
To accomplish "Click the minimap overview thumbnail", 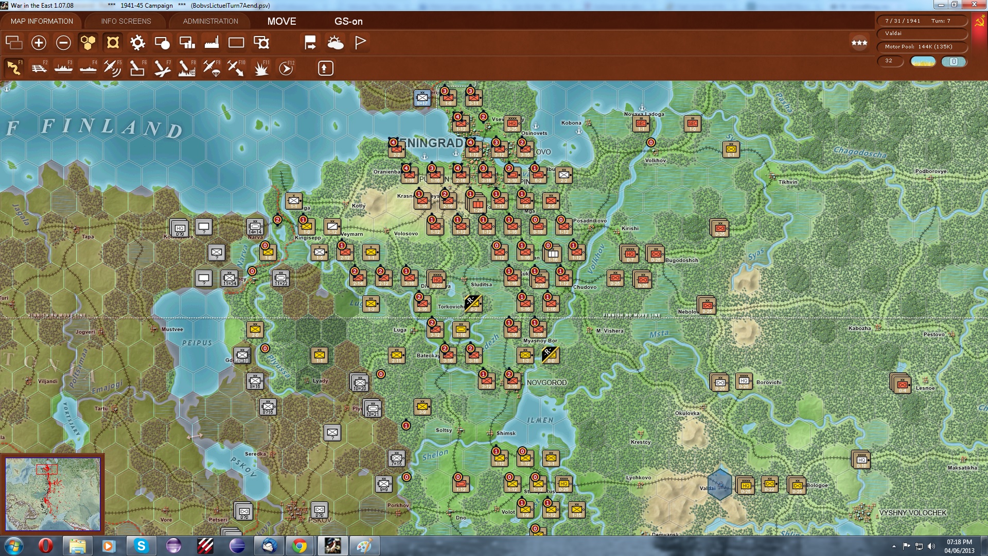I will pyautogui.click(x=52, y=494).
